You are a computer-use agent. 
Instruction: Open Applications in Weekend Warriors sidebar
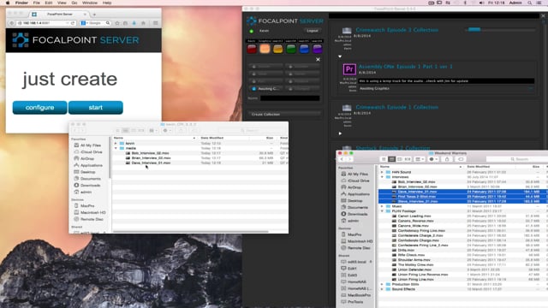pos(355,194)
